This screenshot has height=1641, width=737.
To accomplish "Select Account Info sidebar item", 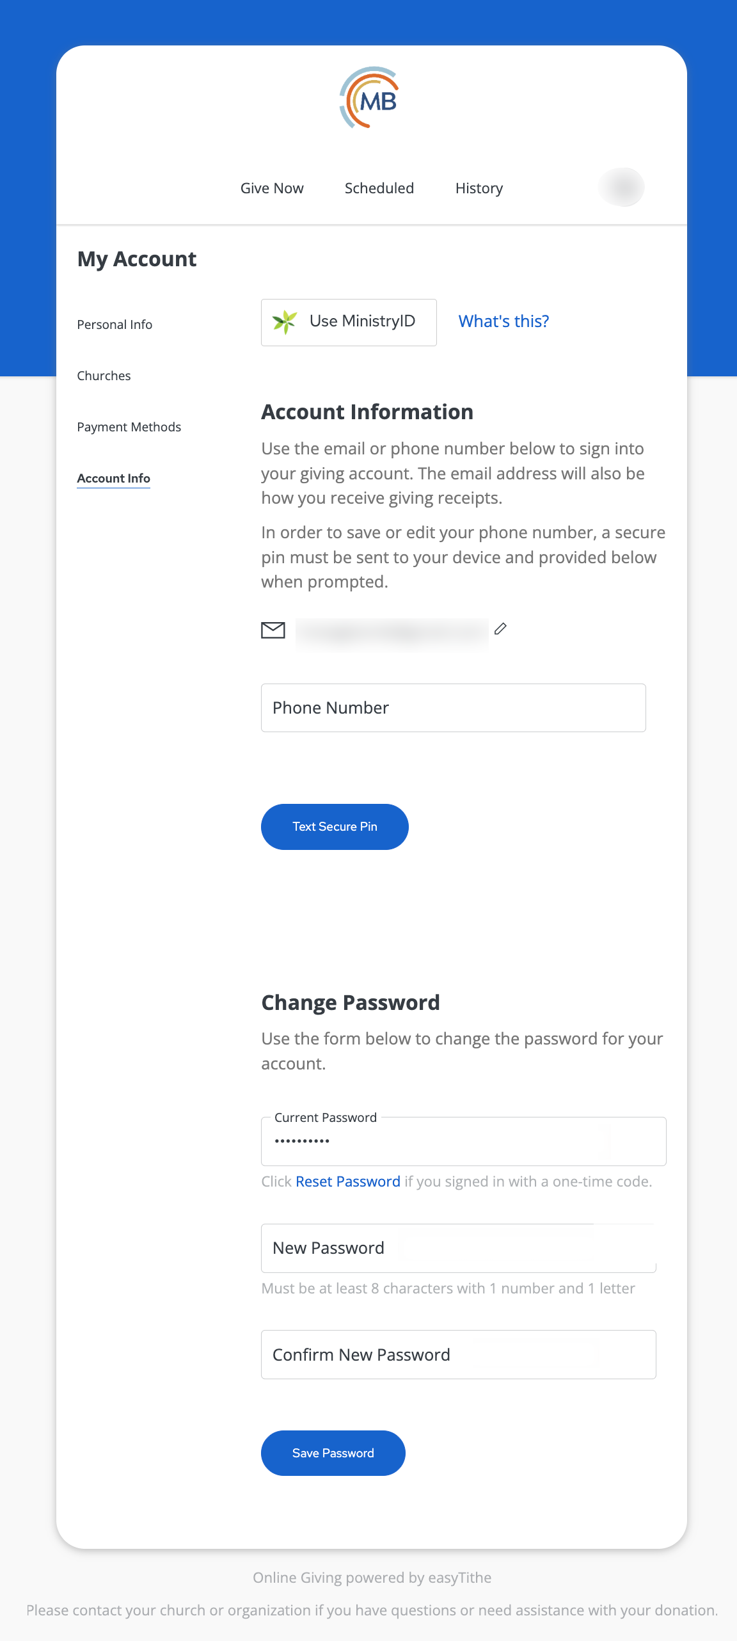I will point(113,478).
